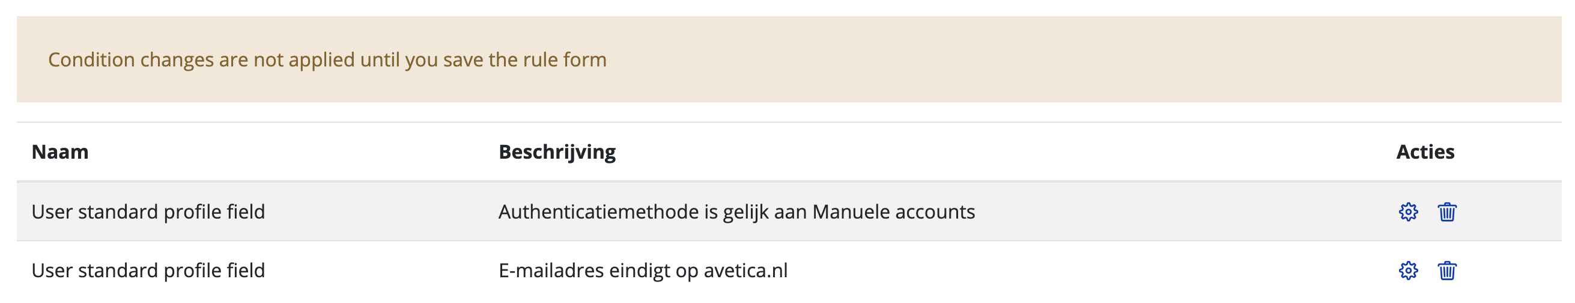Select first 'User standard profile field' name
The image size is (1575, 303).
coord(148,211)
